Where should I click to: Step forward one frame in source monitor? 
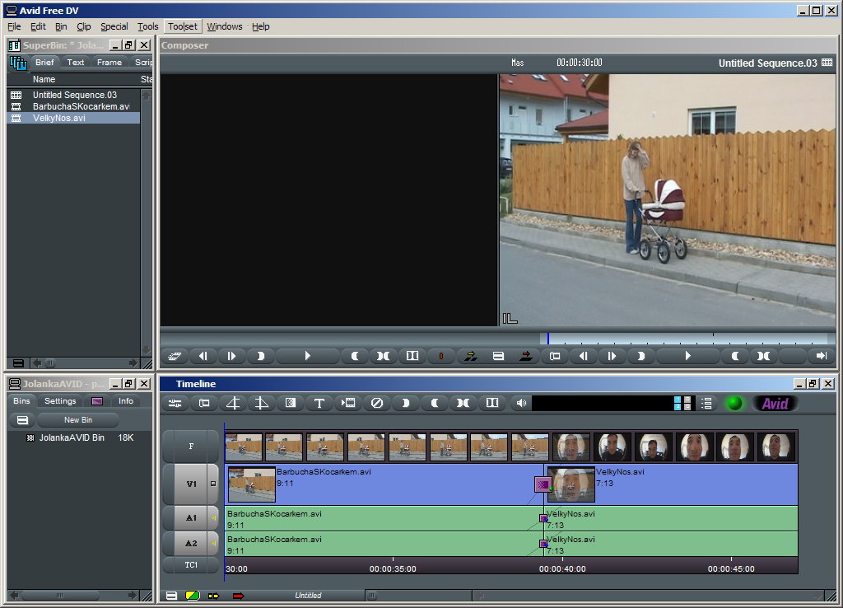[231, 356]
